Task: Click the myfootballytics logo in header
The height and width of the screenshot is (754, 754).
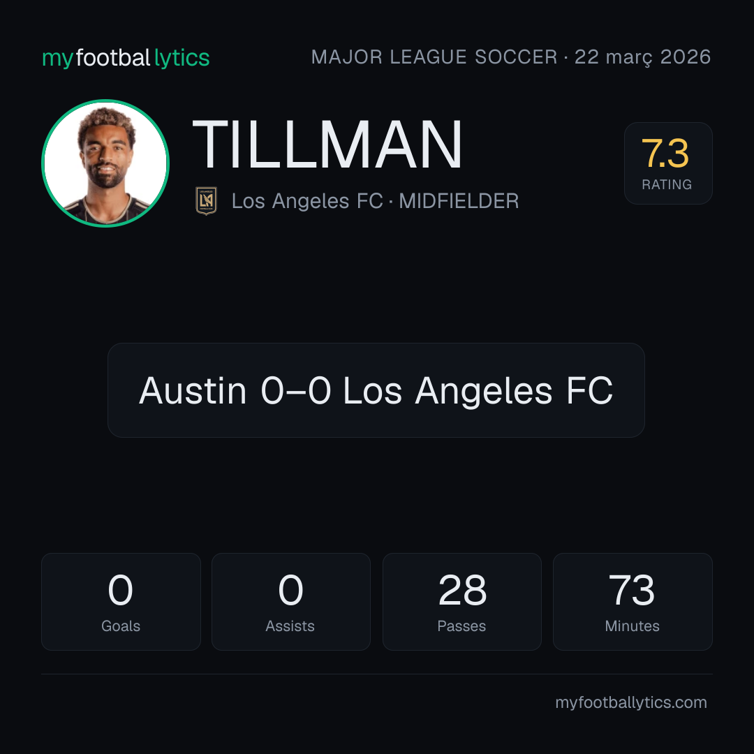Action: pos(126,58)
